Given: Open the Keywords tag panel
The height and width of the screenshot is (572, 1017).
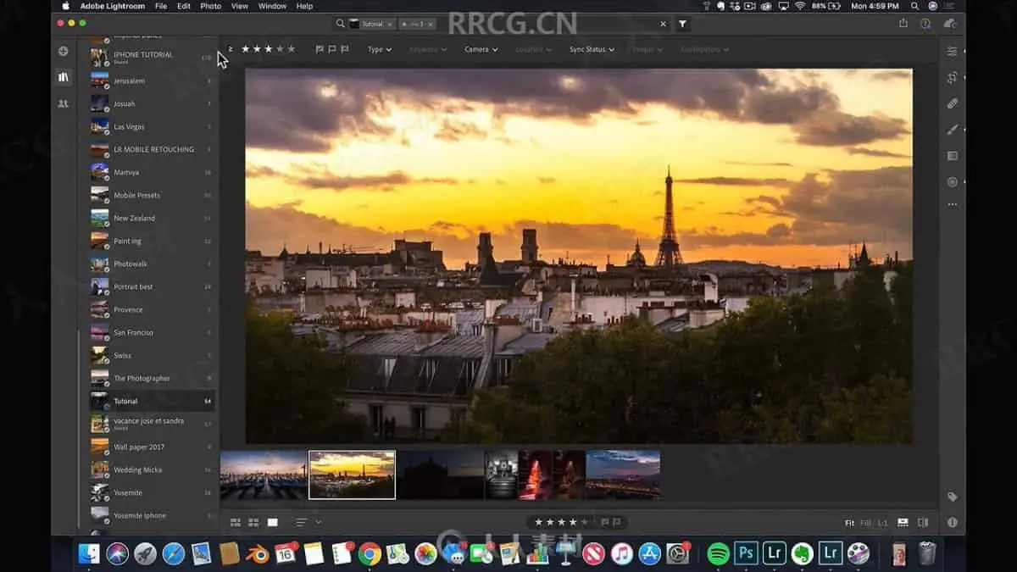Looking at the screenshot, I should pyautogui.click(x=952, y=497).
